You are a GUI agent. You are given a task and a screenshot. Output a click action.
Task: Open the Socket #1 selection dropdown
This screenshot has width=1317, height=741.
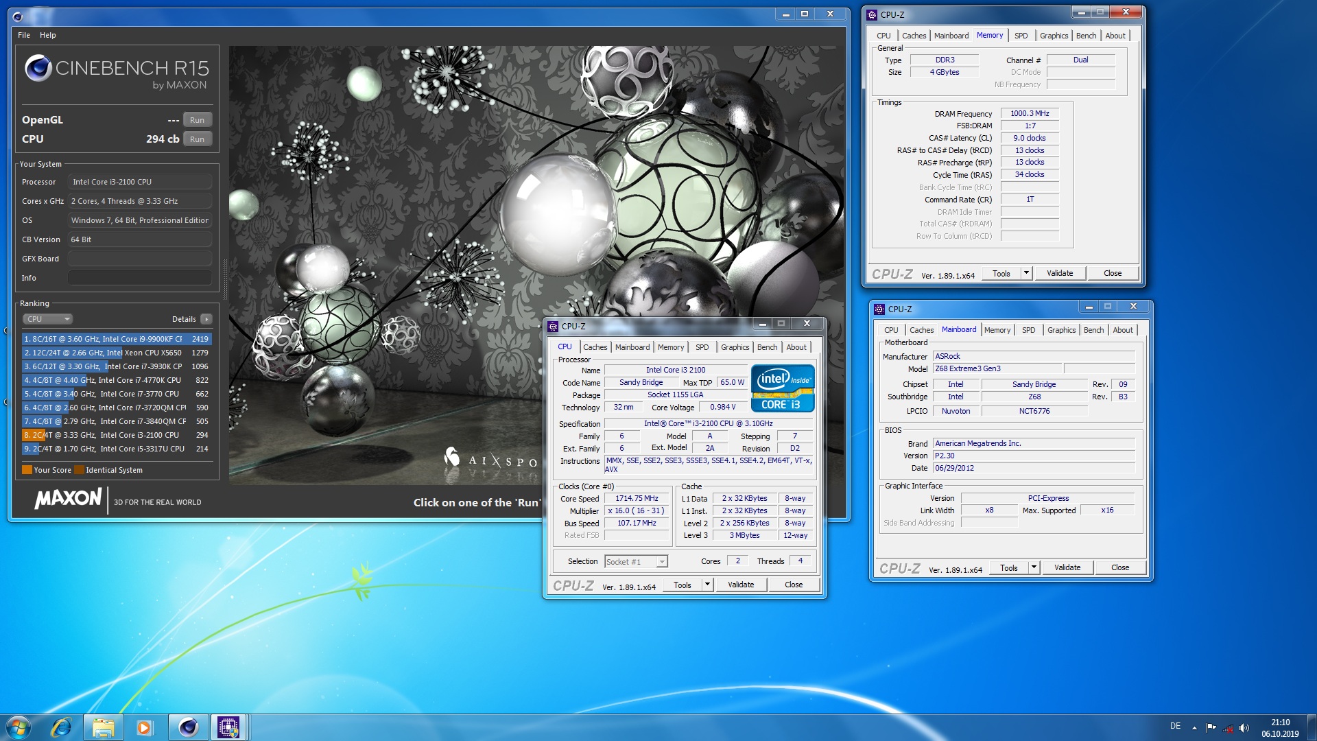tap(636, 562)
